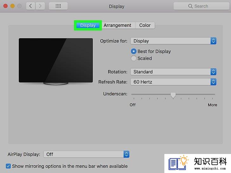Select the Best for Display radio button
This screenshot has width=231, height=173.
pyautogui.click(x=134, y=51)
